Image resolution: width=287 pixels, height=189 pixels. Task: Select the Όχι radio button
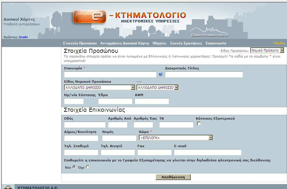tap(88, 167)
